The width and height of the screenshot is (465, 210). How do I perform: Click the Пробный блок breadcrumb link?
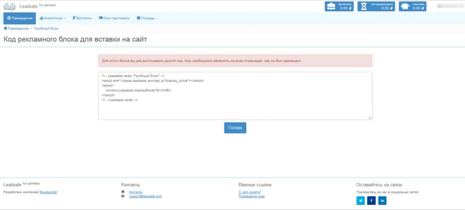[46, 28]
